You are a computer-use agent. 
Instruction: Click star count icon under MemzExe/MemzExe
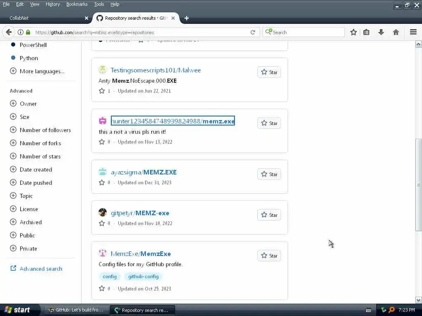pos(102,288)
